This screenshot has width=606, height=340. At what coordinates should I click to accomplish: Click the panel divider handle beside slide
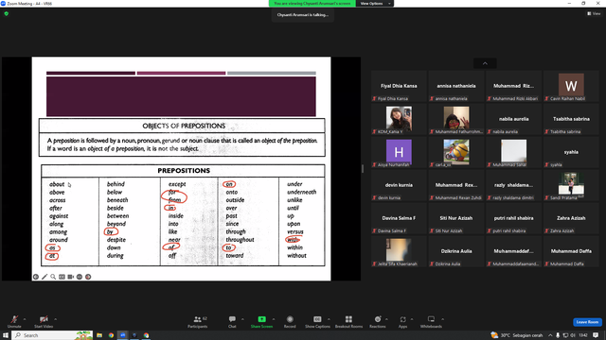point(363,169)
